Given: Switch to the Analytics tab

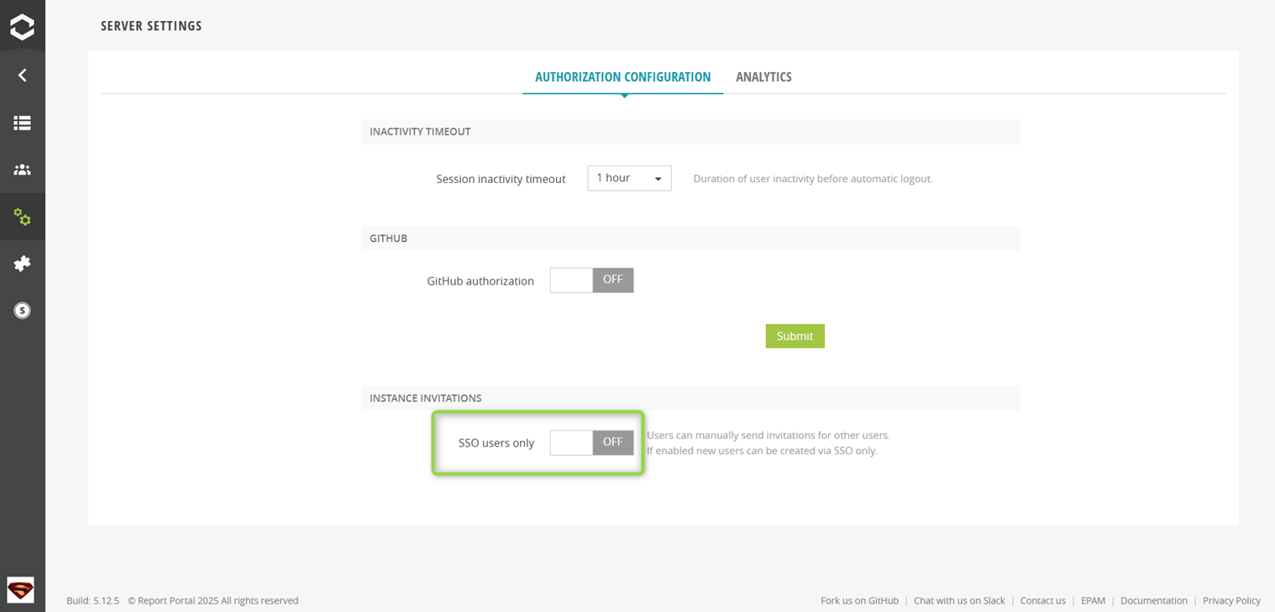Looking at the screenshot, I should click(x=763, y=77).
